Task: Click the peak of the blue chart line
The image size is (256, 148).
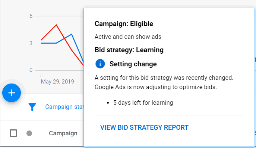Action: point(72,34)
